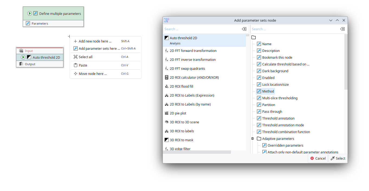The height and width of the screenshot is (191, 369).
Task: Click the 2D ROI calculator icon
Action: tap(167, 77)
